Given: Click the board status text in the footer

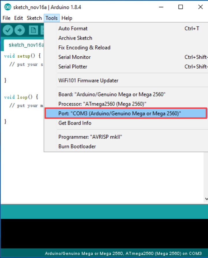Looking at the screenshot, I should (x=123, y=253).
